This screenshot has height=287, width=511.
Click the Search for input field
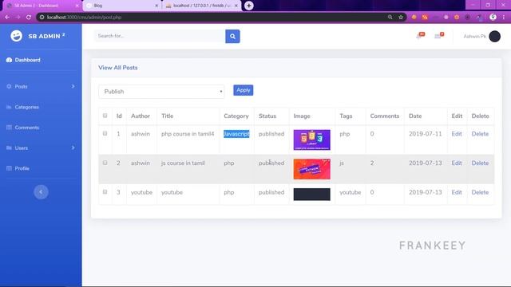coord(160,36)
